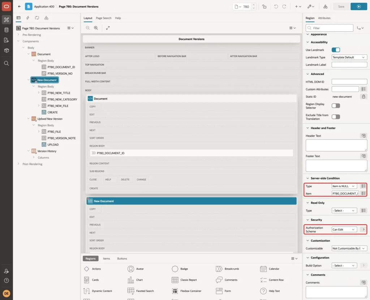Zoom in the layout view

96,28
